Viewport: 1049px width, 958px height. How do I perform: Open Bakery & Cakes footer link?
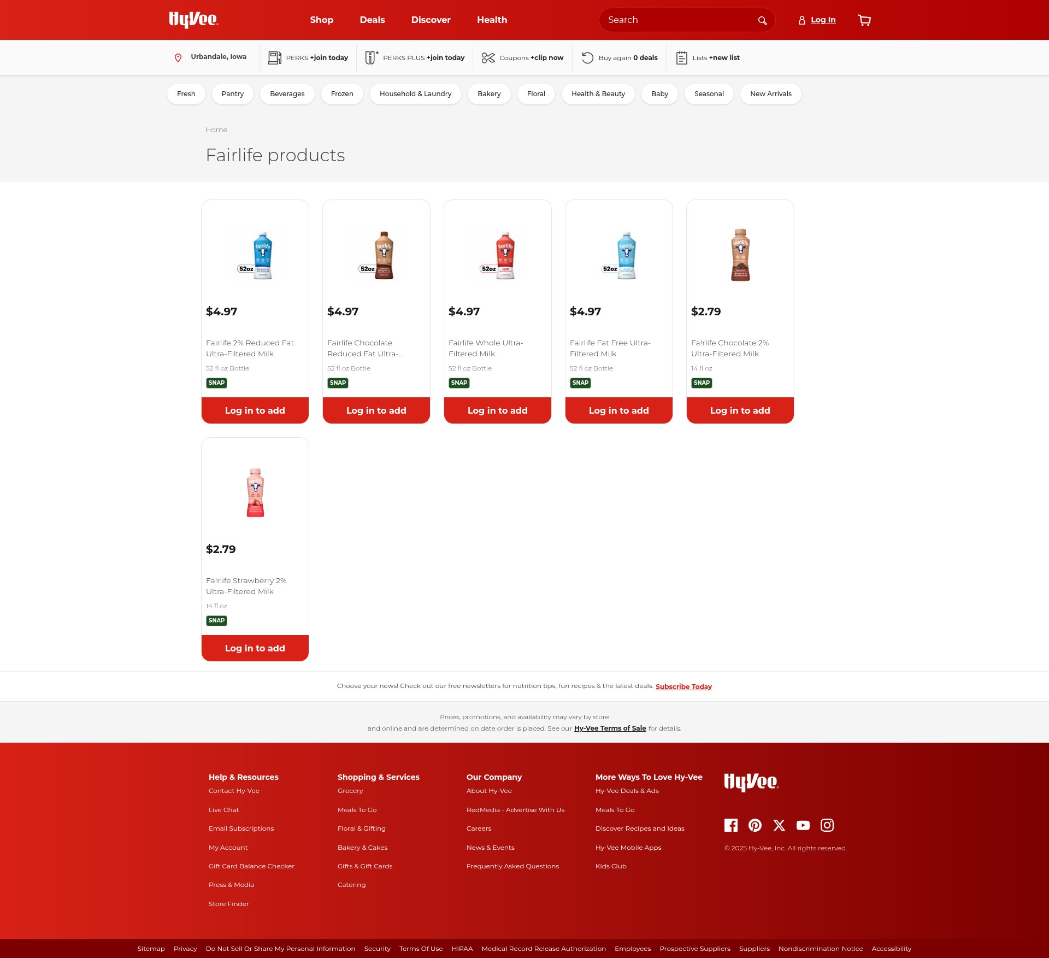click(x=362, y=848)
